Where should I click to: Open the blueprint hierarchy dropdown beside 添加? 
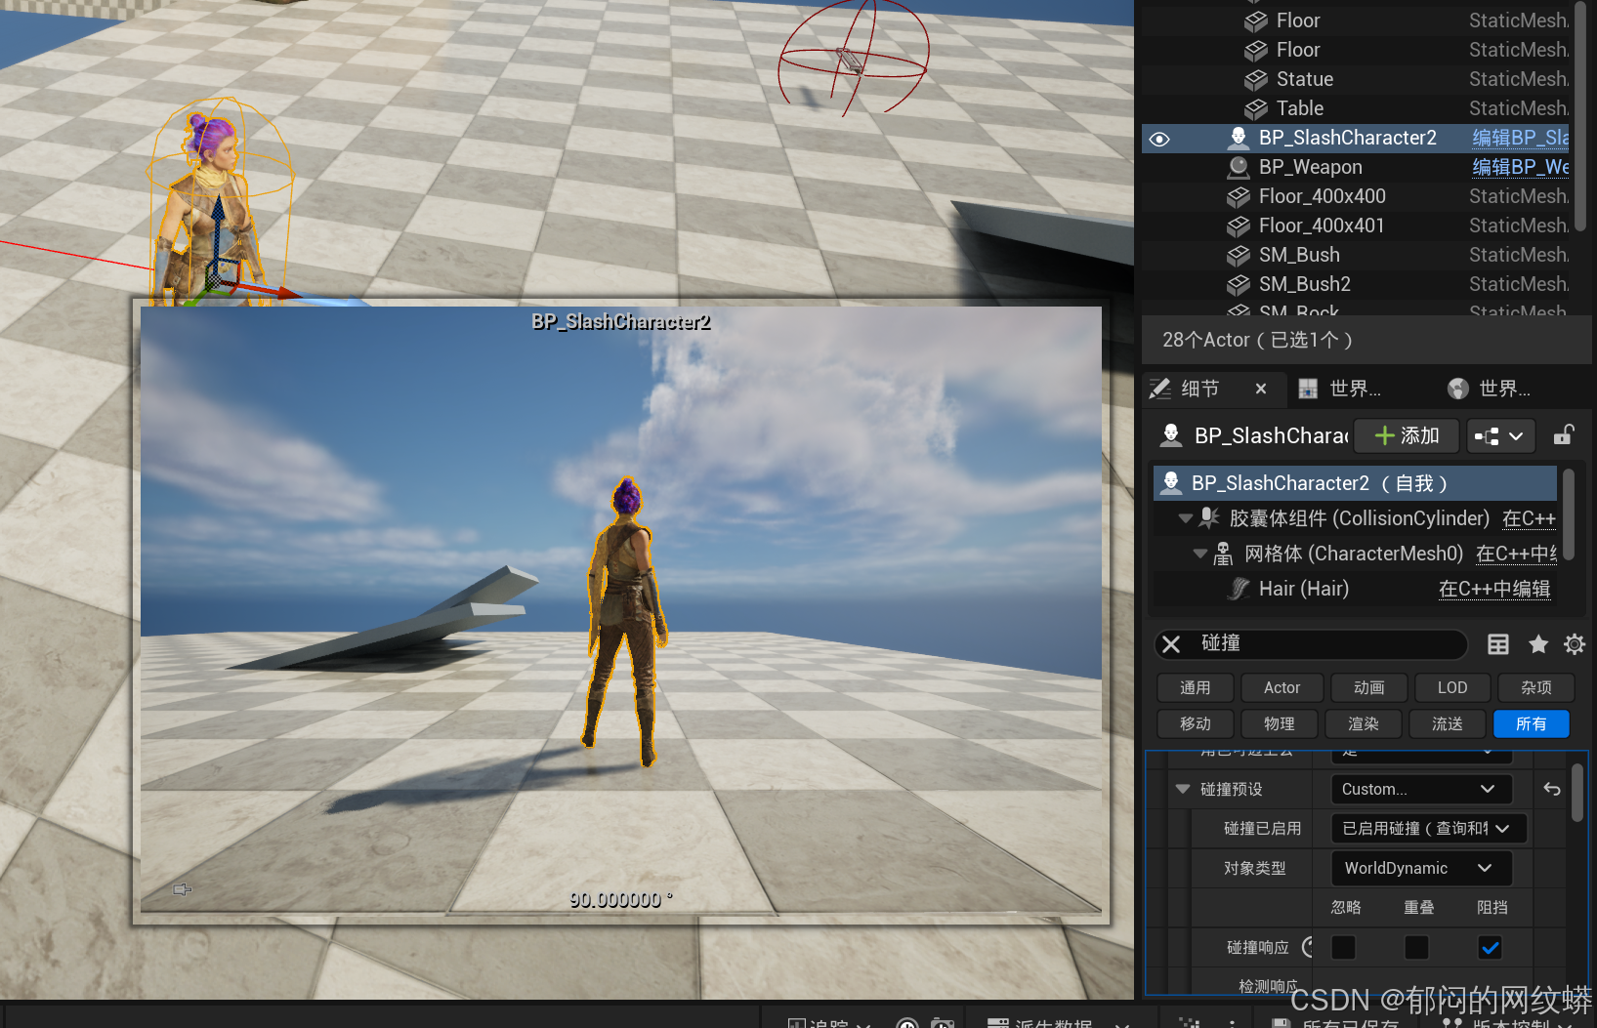click(x=1500, y=436)
